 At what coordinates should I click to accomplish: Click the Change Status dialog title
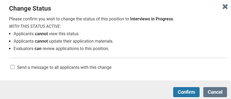coord(30,8)
